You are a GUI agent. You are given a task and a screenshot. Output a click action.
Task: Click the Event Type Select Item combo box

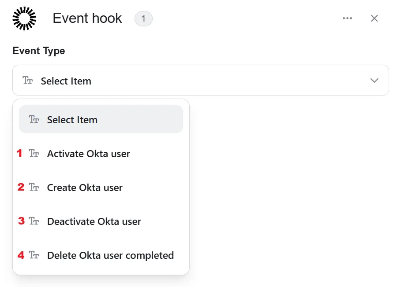click(x=200, y=80)
